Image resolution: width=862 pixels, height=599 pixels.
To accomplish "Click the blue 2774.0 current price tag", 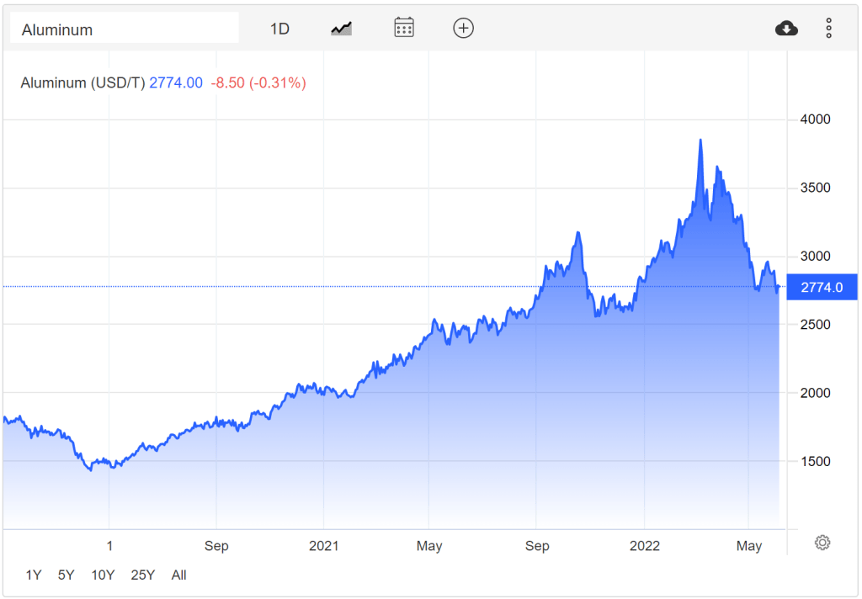I will coord(821,288).
